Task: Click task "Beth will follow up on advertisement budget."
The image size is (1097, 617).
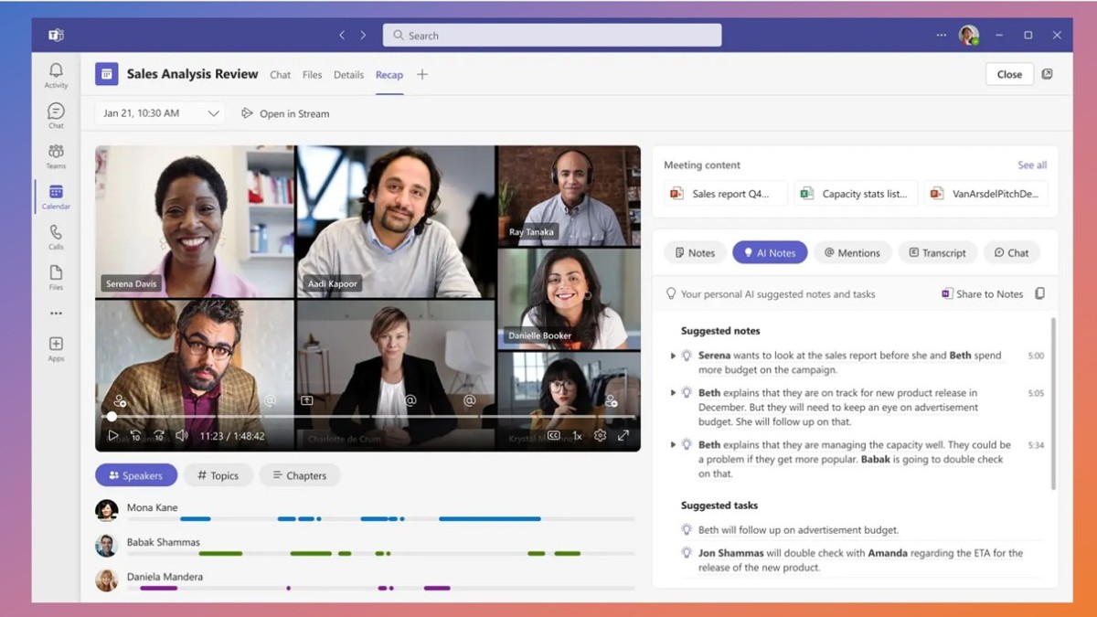Action: [x=798, y=530]
